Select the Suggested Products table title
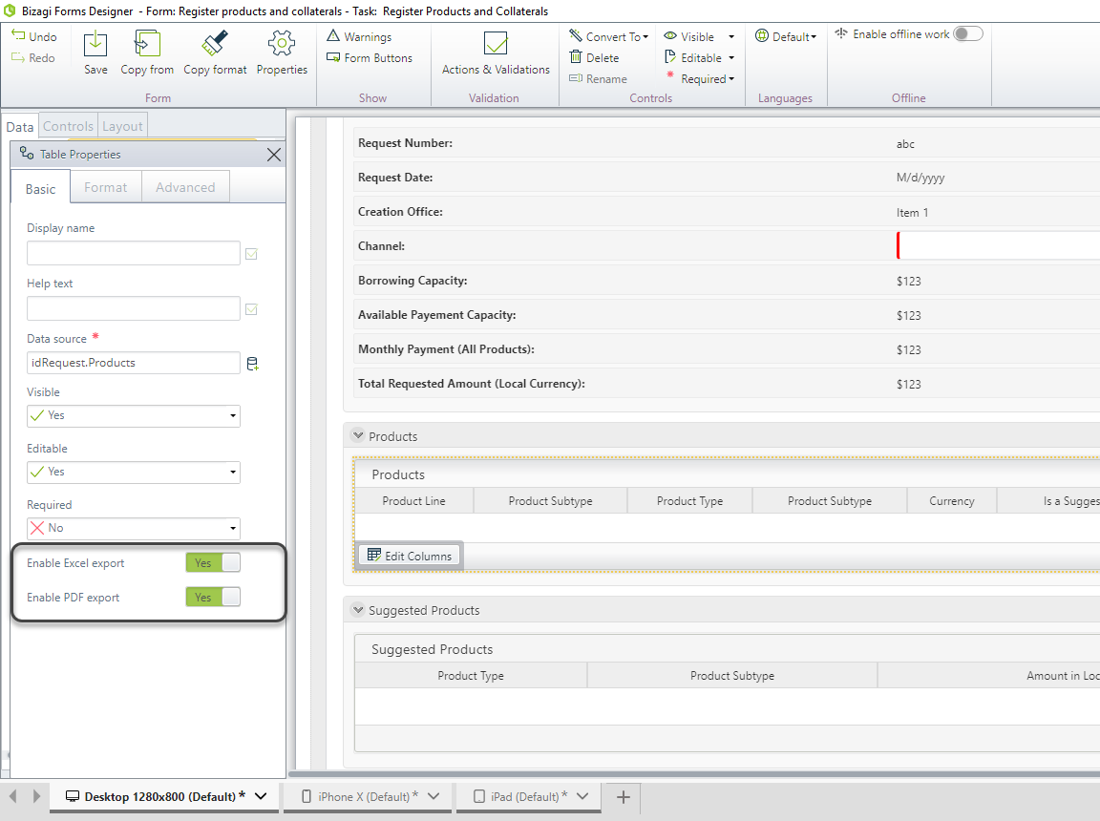Screen dimensions: 1100x821 click(x=433, y=649)
